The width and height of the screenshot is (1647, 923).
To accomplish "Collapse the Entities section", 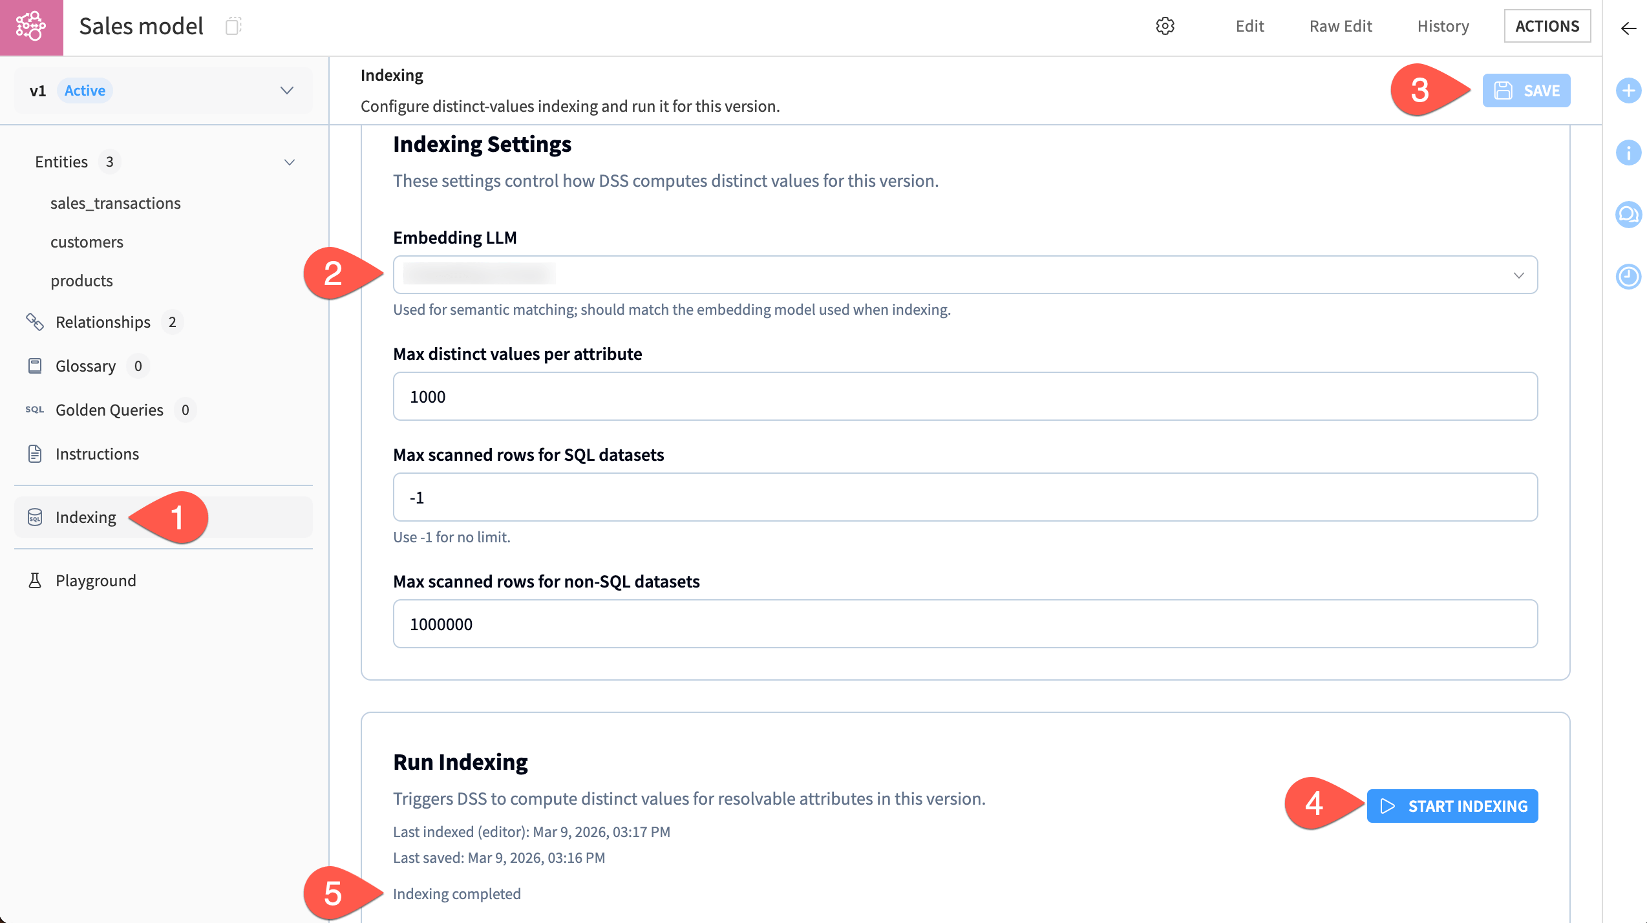I will (x=289, y=162).
